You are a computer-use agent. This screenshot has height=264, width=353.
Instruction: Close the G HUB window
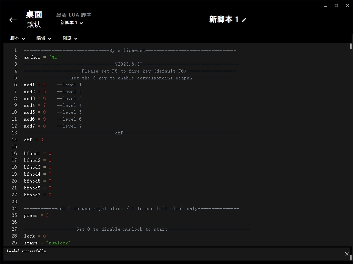[x=347, y=6]
